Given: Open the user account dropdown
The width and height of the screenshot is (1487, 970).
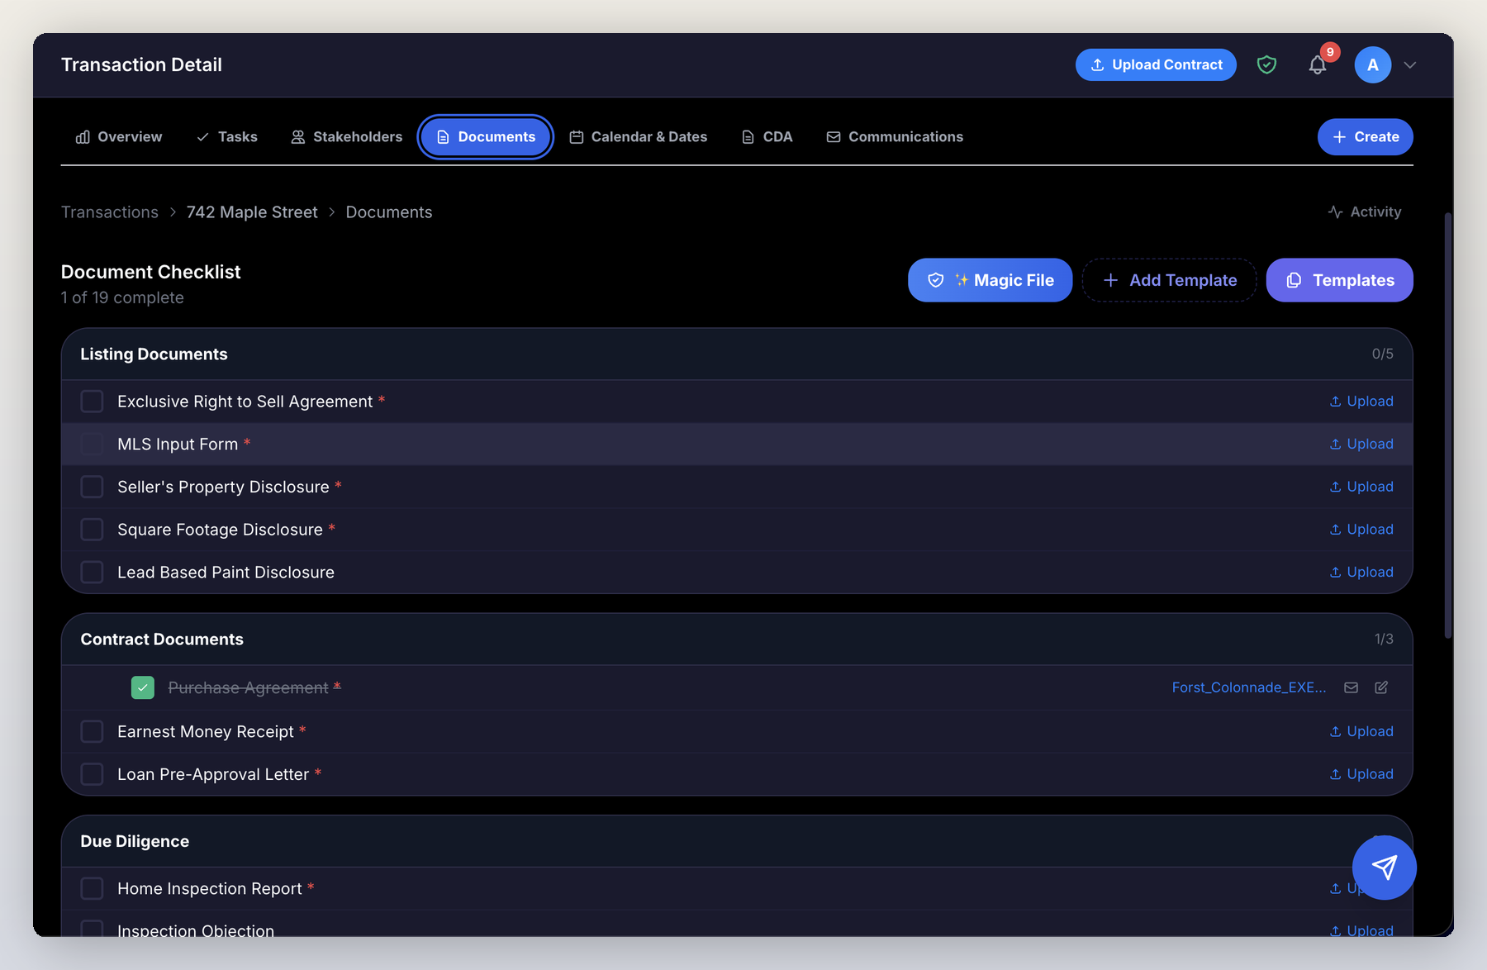Looking at the screenshot, I should point(1386,64).
